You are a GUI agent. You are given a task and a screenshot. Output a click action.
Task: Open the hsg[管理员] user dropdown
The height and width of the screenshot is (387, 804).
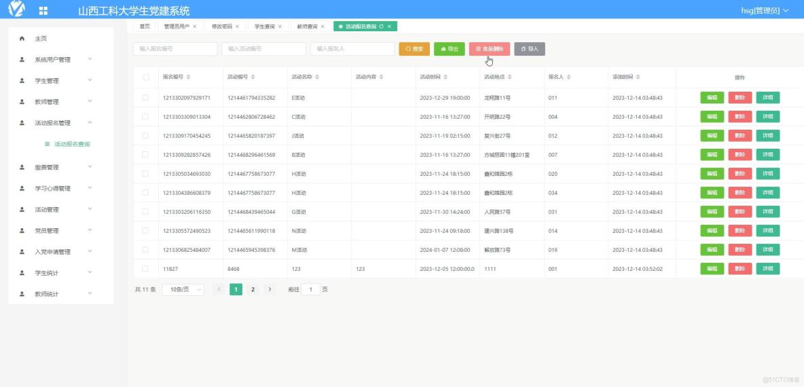[765, 10]
